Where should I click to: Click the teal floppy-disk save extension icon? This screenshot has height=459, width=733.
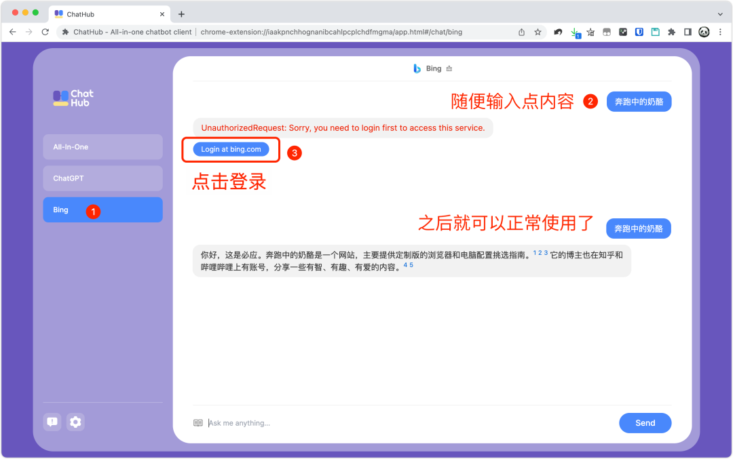(656, 33)
